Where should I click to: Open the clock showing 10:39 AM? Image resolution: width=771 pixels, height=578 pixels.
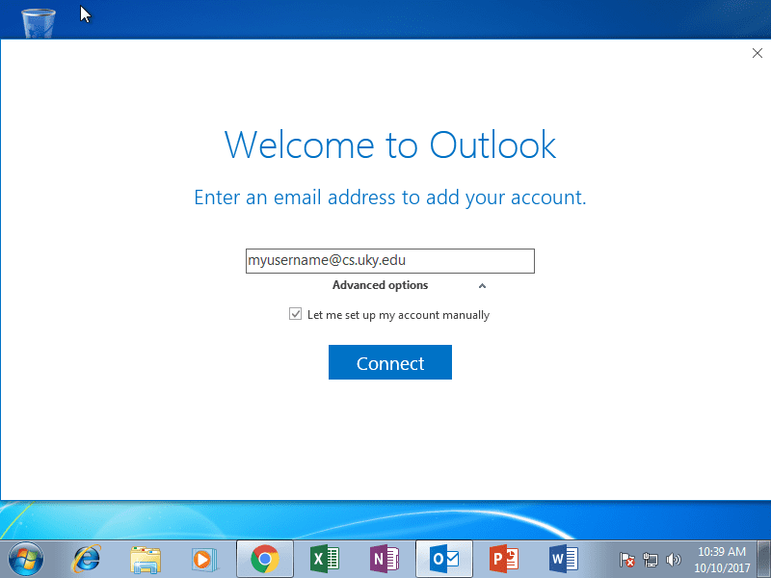coord(722,560)
